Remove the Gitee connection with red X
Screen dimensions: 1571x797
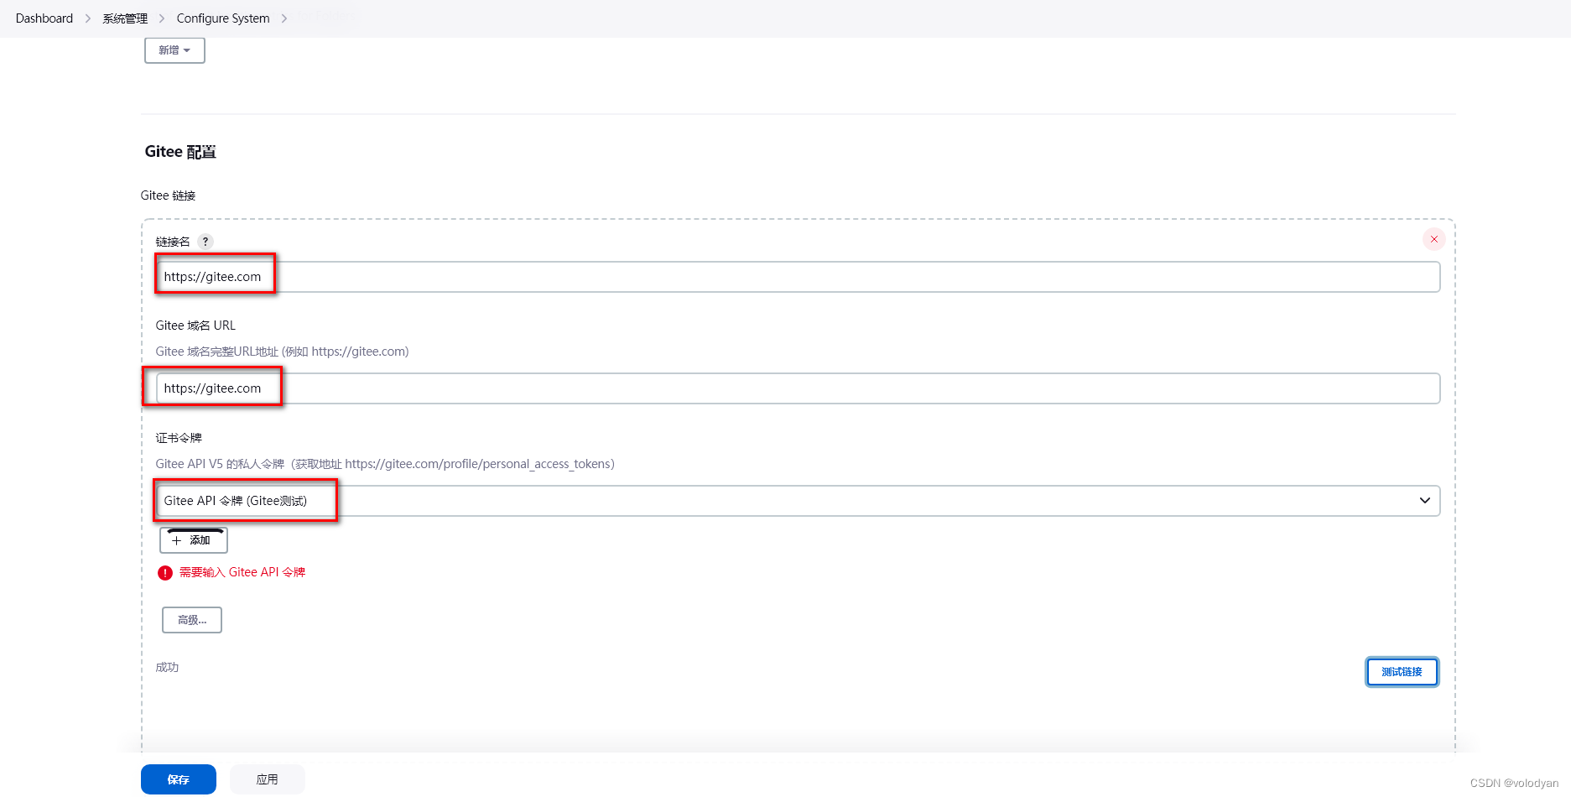click(1434, 239)
